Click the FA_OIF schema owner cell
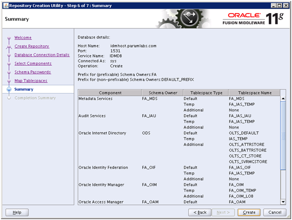 click(149, 167)
